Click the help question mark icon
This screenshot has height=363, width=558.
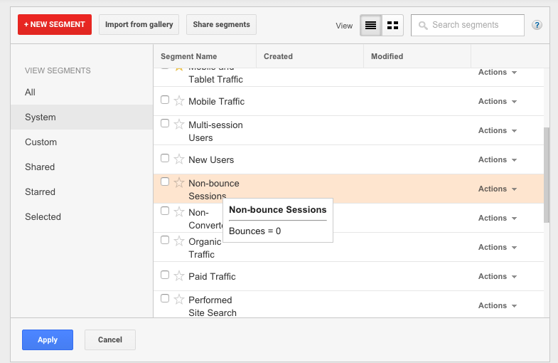tap(537, 25)
